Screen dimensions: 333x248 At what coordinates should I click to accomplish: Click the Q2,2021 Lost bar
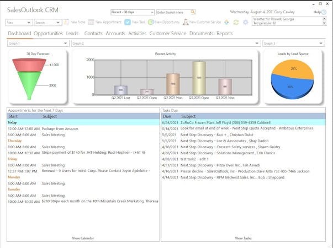click(x=121, y=90)
